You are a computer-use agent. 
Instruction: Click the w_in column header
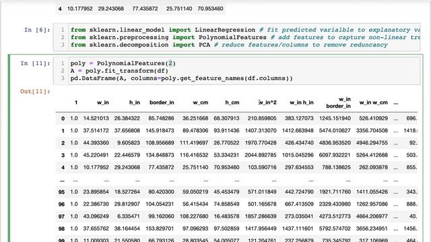[103, 103]
